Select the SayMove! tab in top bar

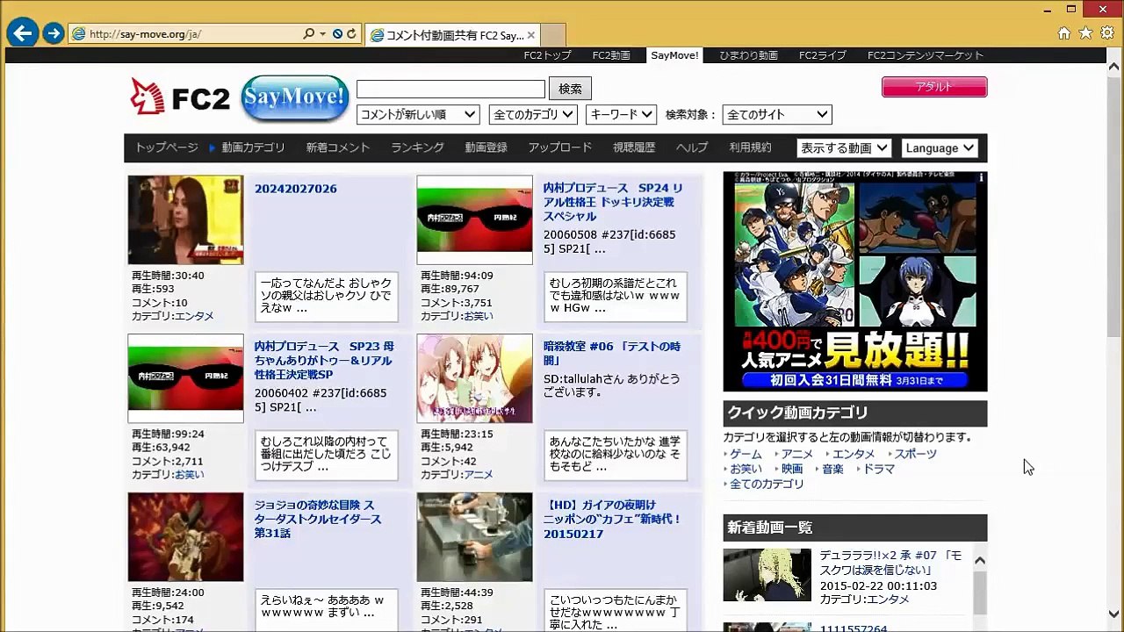[x=674, y=55]
